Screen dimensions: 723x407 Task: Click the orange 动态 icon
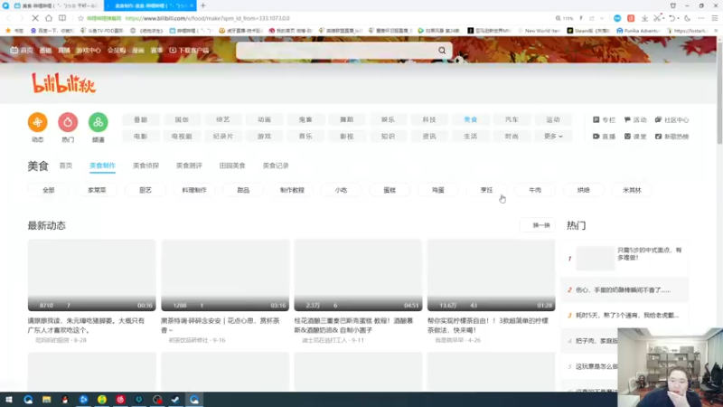(38, 122)
